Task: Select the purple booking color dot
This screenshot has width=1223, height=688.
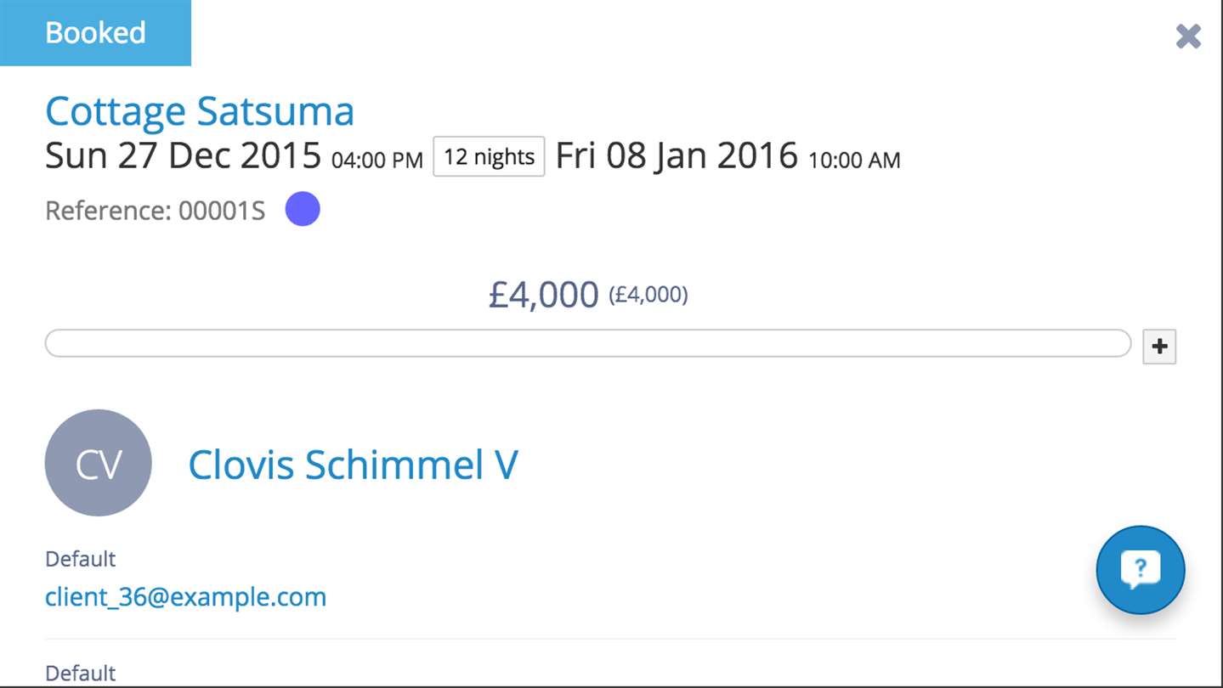Action: pyautogui.click(x=303, y=209)
